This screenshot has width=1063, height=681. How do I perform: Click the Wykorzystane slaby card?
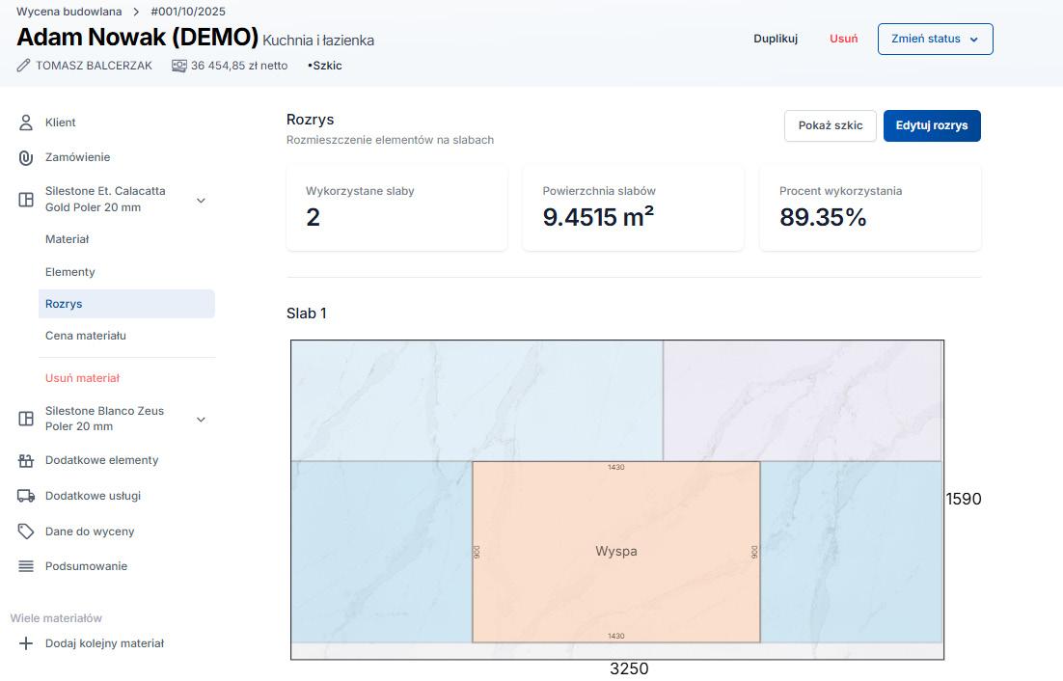pyautogui.click(x=396, y=208)
